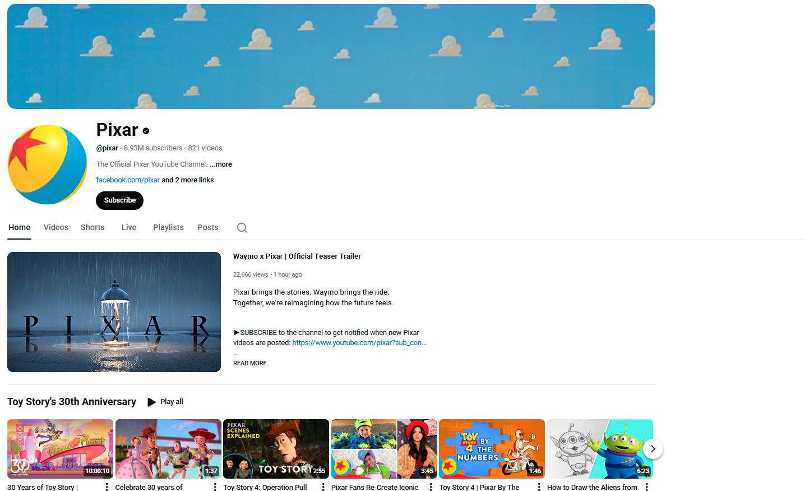The width and height of the screenshot is (805, 491).
Task: Open the Shorts tab
Action: click(x=92, y=227)
